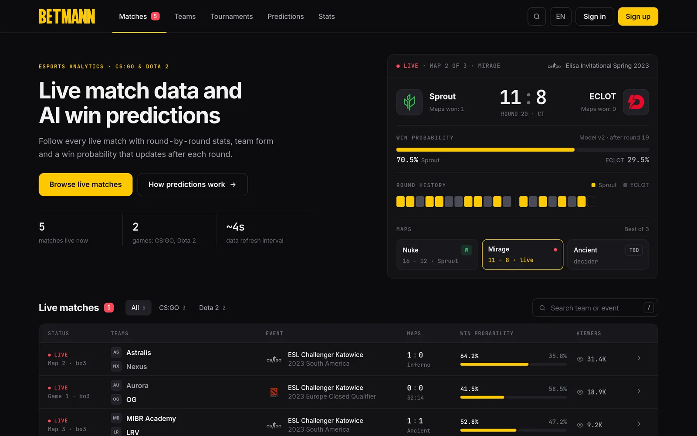Select the Mirage live map card

pyautogui.click(x=523, y=255)
